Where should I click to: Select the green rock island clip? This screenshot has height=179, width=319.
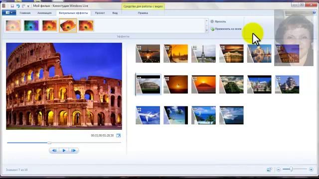(x=231, y=85)
